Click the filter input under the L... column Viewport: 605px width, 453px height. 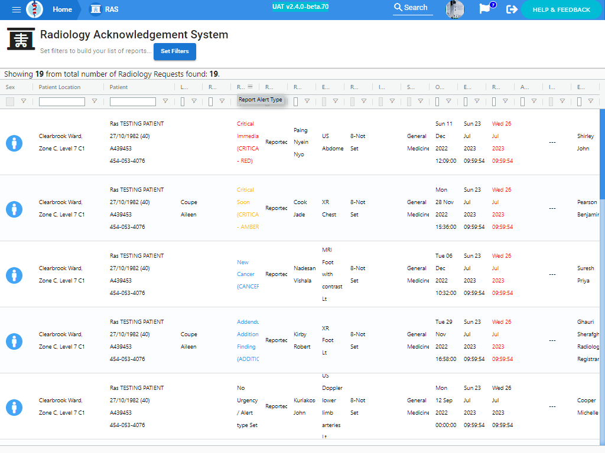(183, 101)
